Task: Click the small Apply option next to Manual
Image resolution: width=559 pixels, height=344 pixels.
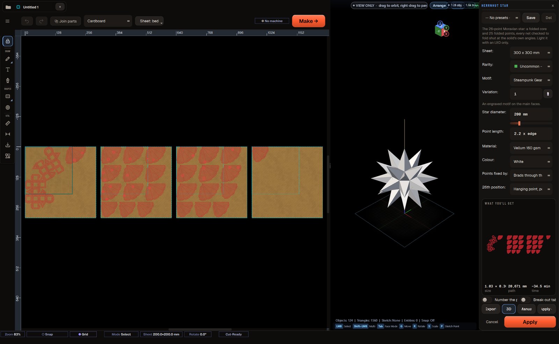Action: [546, 309]
